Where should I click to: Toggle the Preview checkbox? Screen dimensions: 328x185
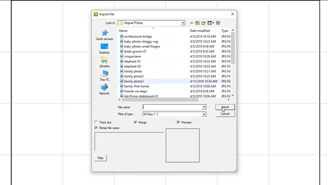point(178,122)
